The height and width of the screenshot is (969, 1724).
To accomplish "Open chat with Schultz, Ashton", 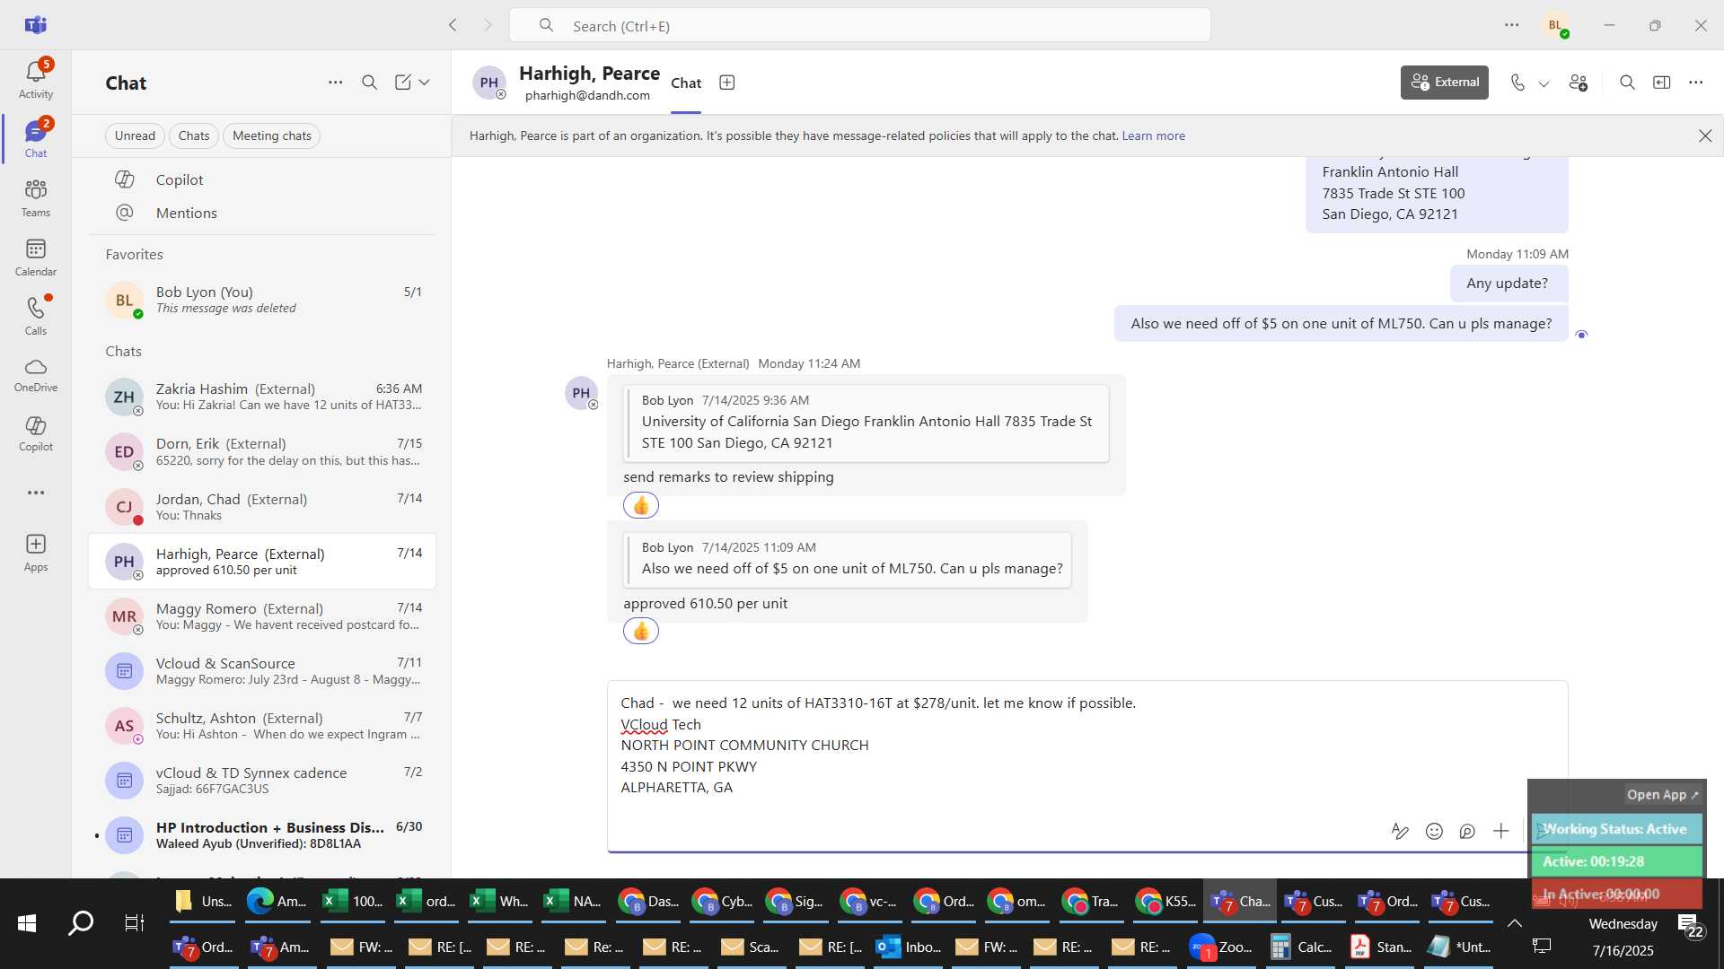I will pyautogui.click(x=262, y=726).
